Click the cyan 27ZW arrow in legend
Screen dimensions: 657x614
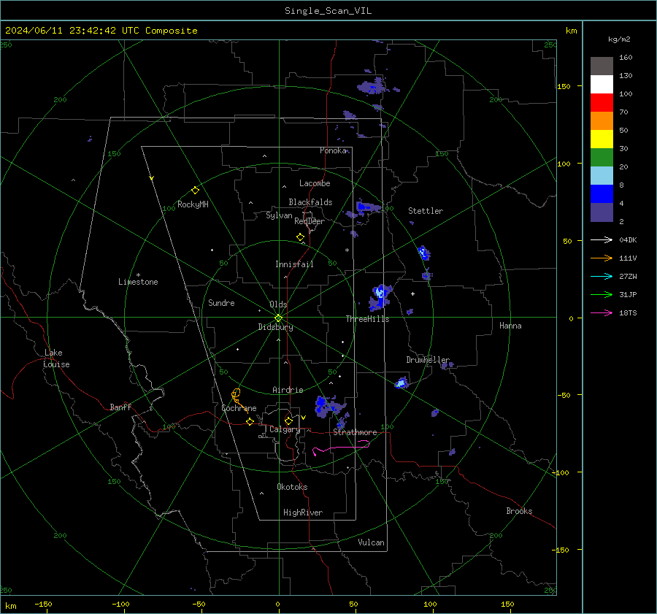point(602,277)
